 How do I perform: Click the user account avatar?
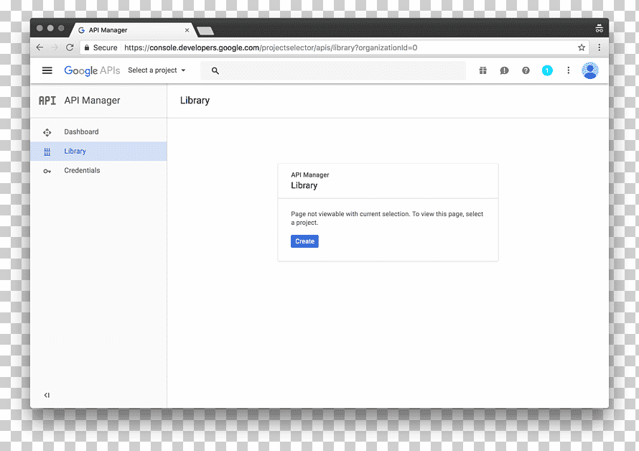[x=589, y=70]
